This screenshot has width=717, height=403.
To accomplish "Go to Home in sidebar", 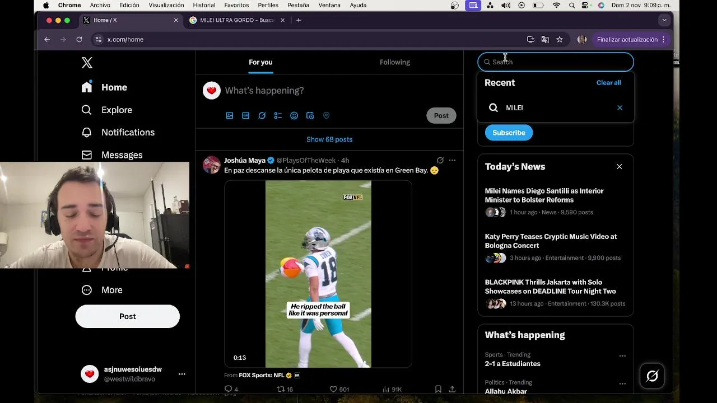I will coord(104,87).
